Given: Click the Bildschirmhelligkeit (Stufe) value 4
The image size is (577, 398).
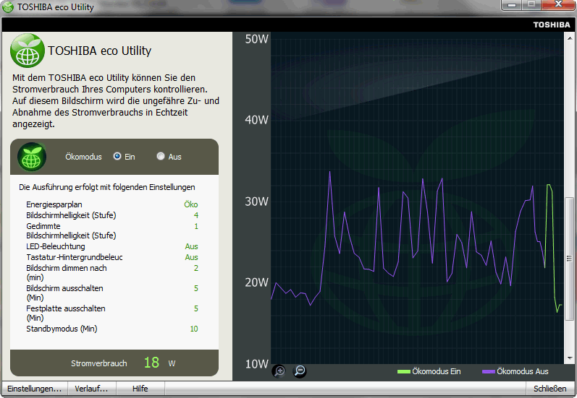Looking at the screenshot, I should [x=196, y=215].
